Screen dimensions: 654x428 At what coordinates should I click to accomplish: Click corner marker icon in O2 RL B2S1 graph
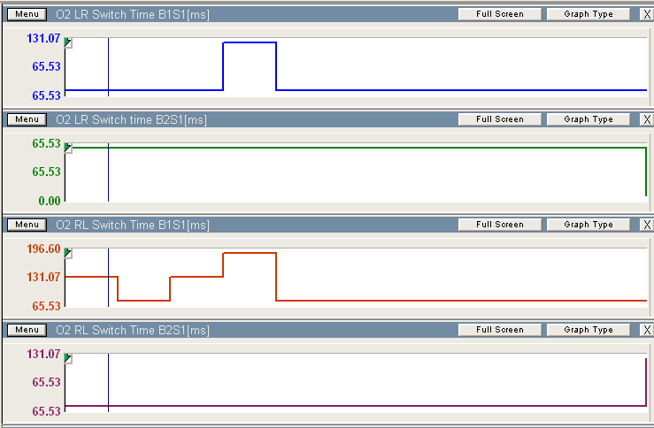click(x=69, y=359)
